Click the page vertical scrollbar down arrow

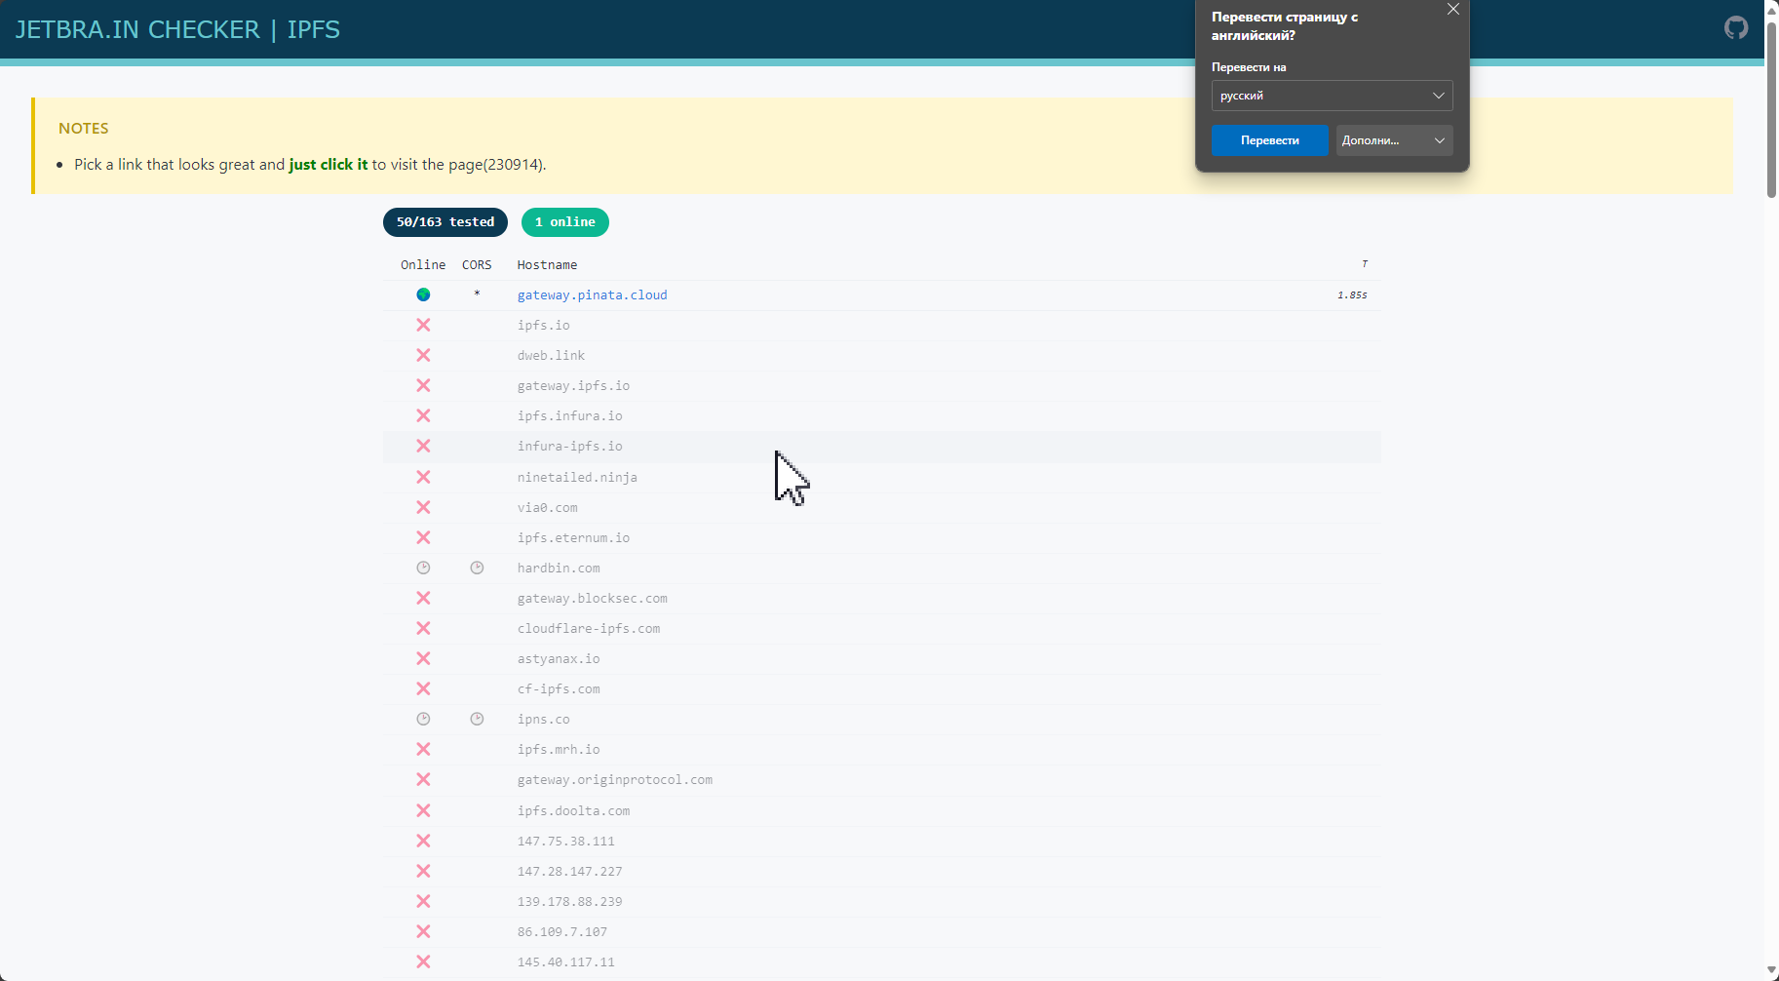click(1771, 971)
